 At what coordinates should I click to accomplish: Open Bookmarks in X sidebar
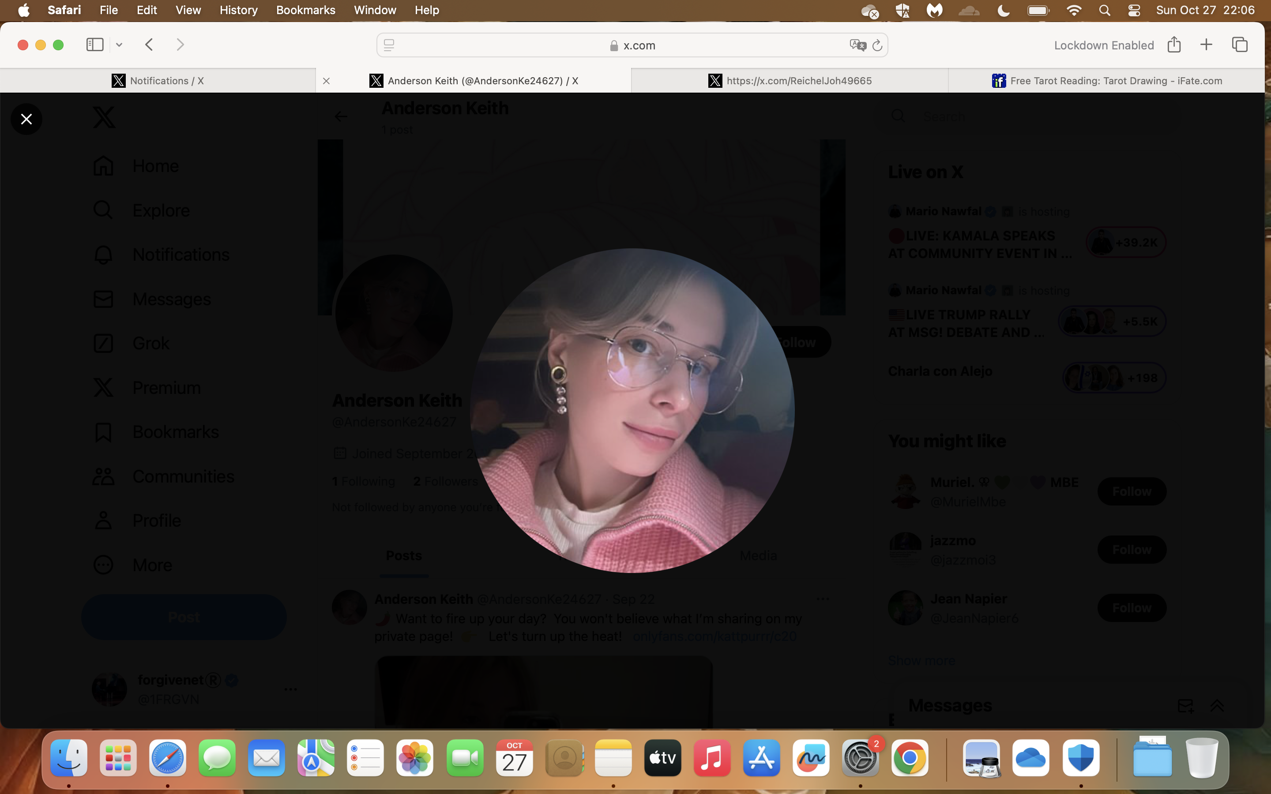coord(156,432)
